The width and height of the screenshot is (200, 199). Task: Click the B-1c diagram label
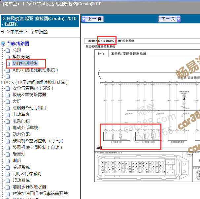tap(101, 54)
